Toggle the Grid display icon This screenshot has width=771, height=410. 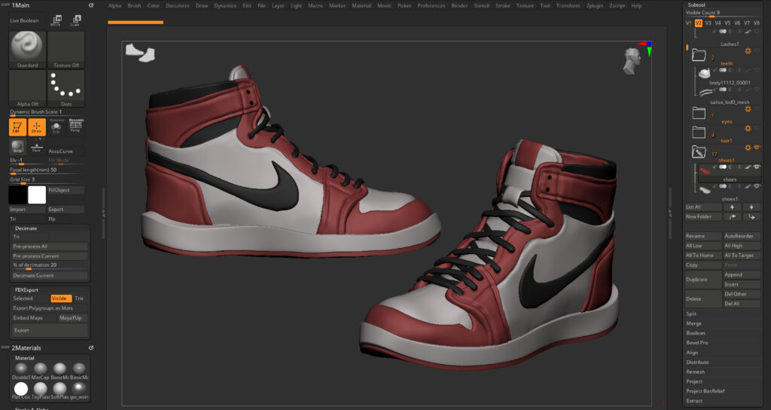tap(17, 146)
